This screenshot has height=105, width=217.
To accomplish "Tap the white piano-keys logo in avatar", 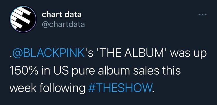I will (x=21, y=17).
